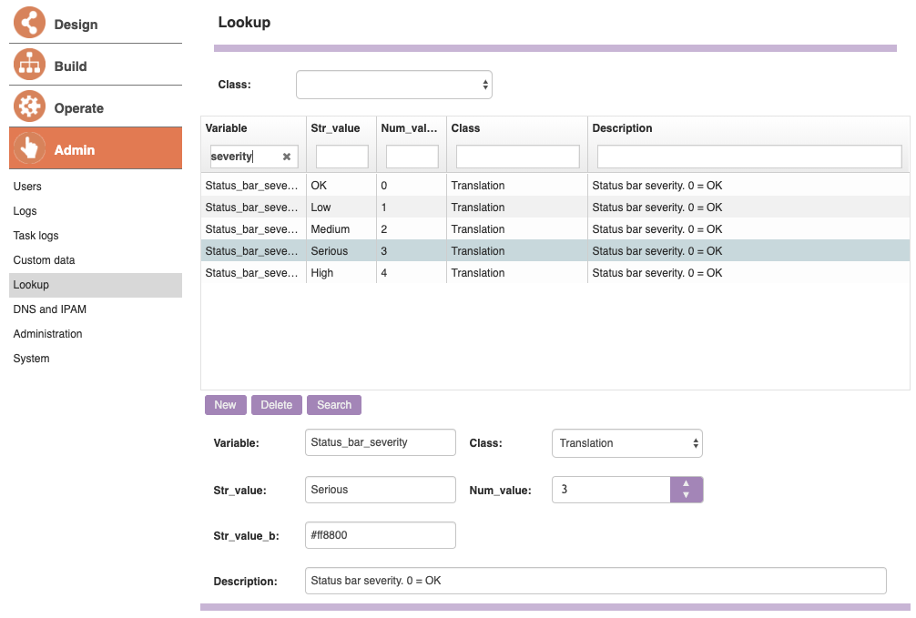The image size is (916, 618).
Task: Click the Design share icon
Action: coord(29,23)
